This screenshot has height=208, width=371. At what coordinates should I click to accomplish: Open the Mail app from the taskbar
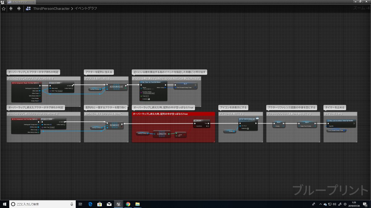point(109,204)
